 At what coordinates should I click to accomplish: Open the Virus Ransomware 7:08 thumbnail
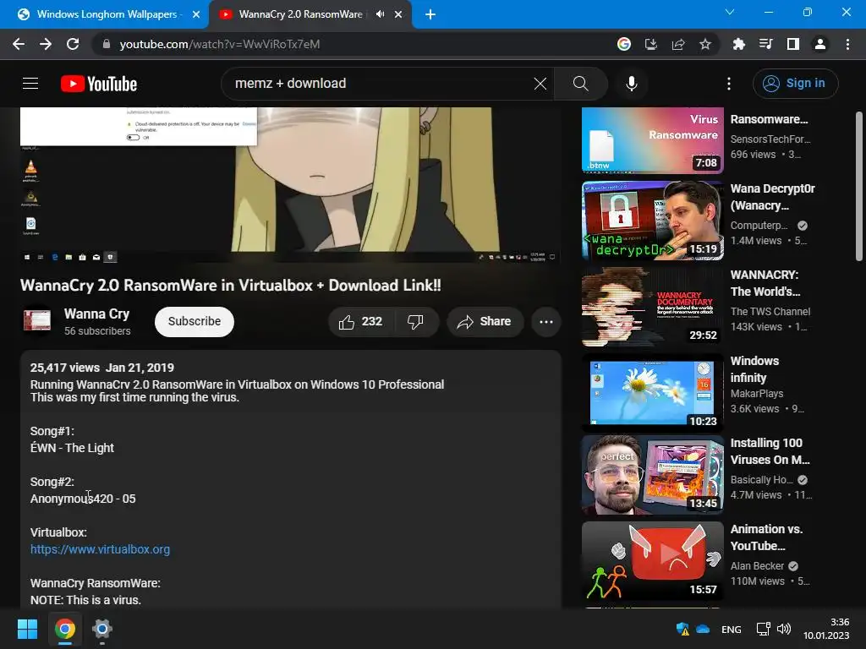point(653,140)
